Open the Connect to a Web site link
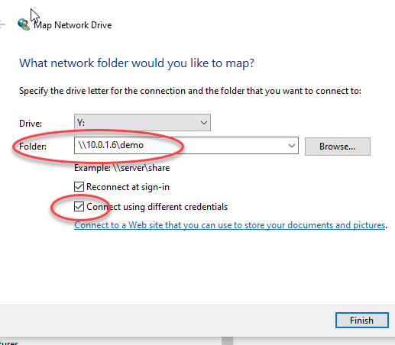395x345 pixels. pyautogui.click(x=229, y=225)
